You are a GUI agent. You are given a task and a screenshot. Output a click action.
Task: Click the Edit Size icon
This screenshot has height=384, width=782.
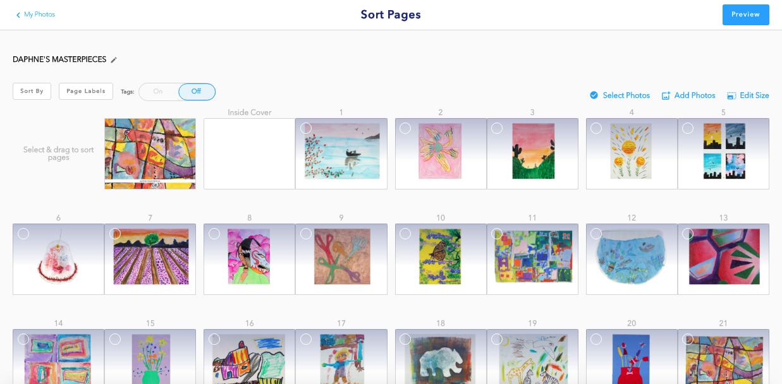click(731, 96)
